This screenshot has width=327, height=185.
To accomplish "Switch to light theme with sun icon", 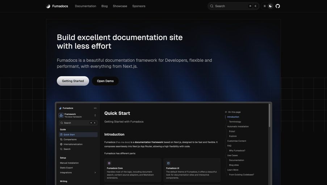I will coord(265,6).
